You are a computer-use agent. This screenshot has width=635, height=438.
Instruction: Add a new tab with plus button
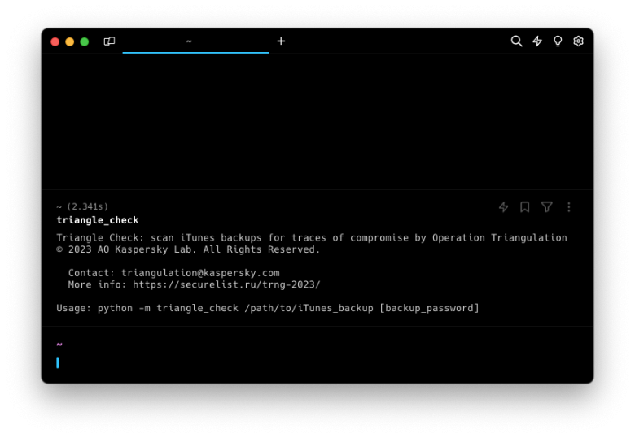point(281,41)
